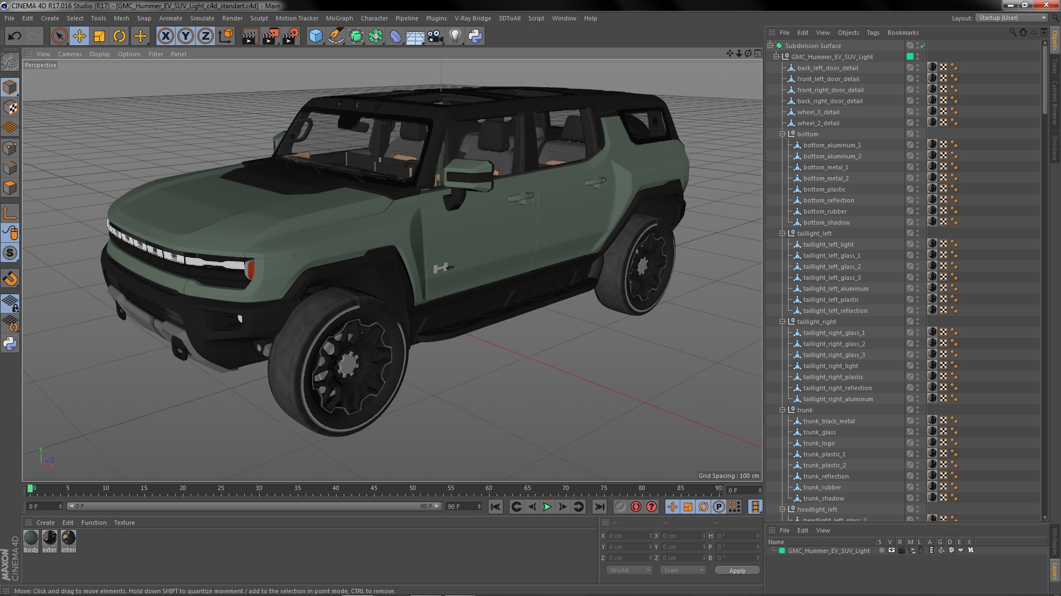Click the Python icon in top toolbar
This screenshot has width=1061, height=596.
pyautogui.click(x=475, y=36)
